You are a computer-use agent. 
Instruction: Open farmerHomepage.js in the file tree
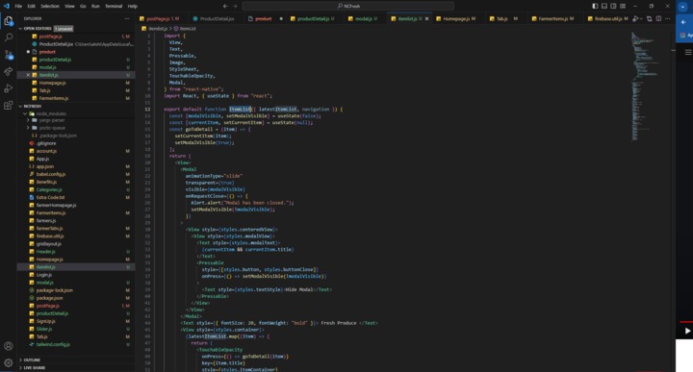pos(56,205)
